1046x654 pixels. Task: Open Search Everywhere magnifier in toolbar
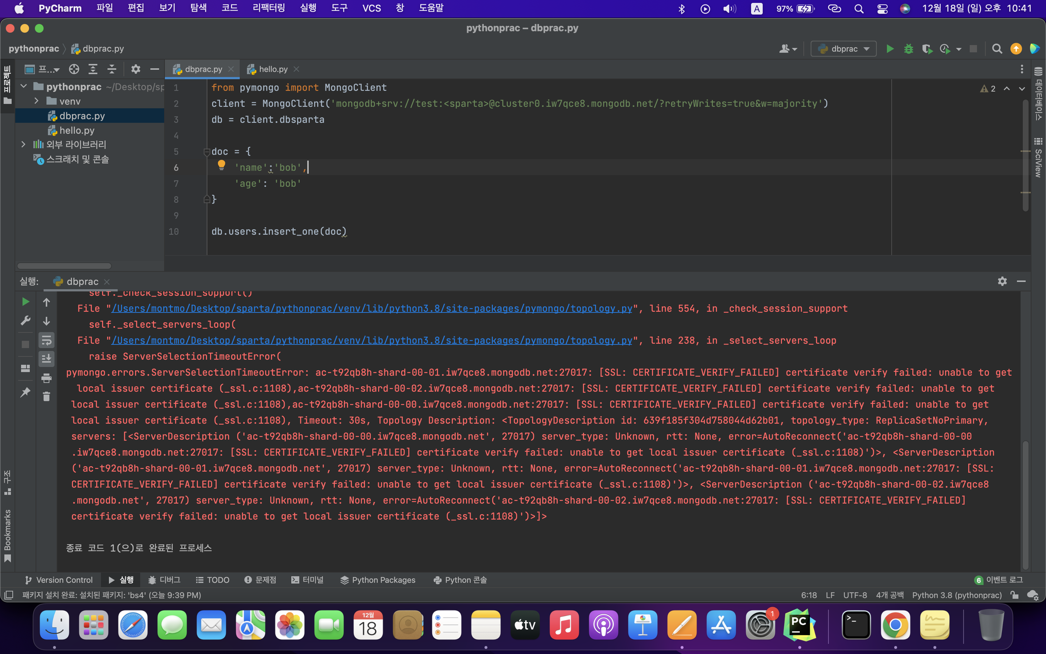click(997, 49)
